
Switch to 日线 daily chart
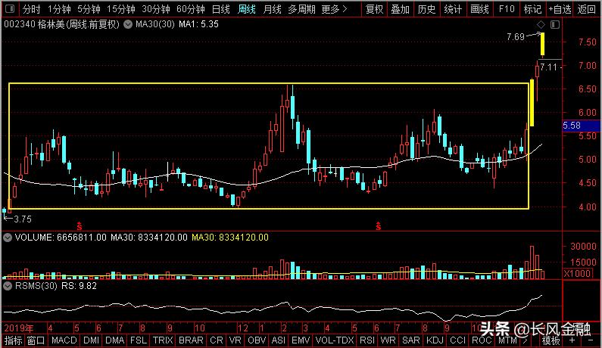(x=221, y=9)
